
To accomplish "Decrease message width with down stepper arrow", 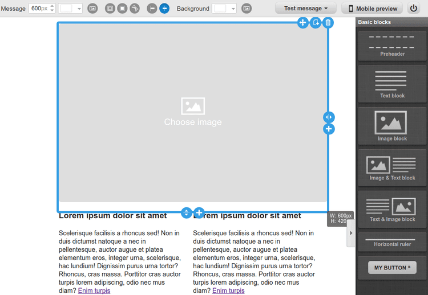I will point(52,11).
